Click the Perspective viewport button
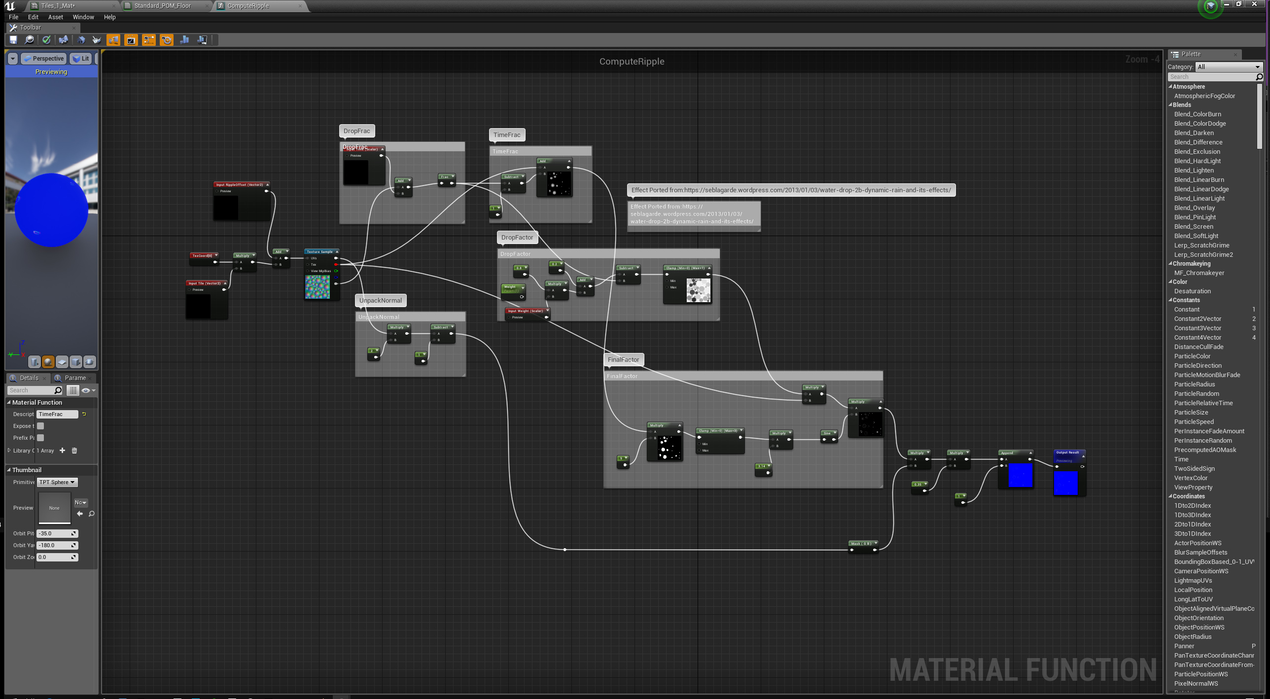This screenshot has height=699, width=1270. pos(44,59)
